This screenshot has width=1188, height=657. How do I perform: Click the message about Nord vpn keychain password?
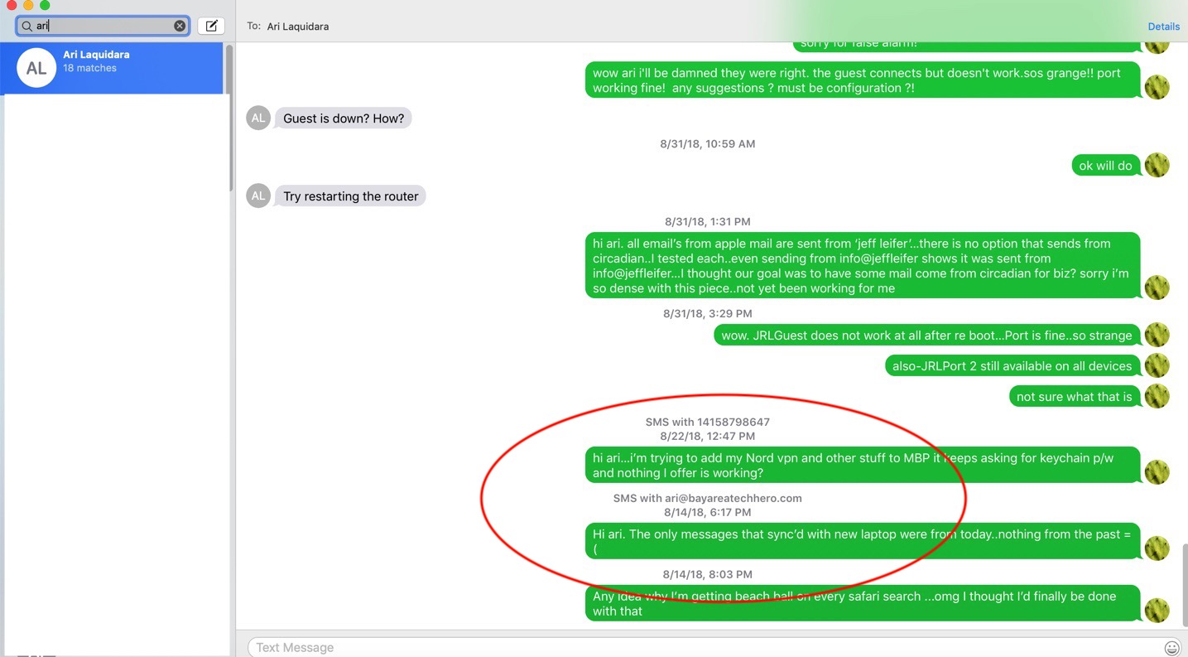[x=862, y=466]
